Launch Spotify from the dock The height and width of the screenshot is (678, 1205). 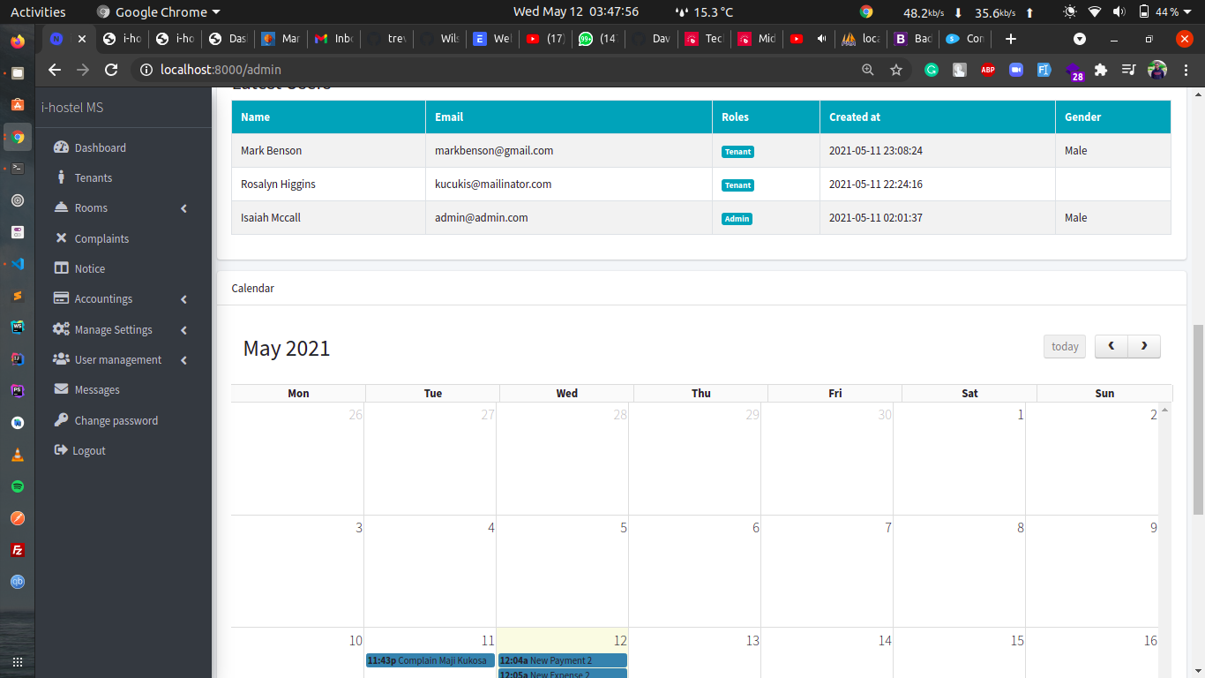18,486
